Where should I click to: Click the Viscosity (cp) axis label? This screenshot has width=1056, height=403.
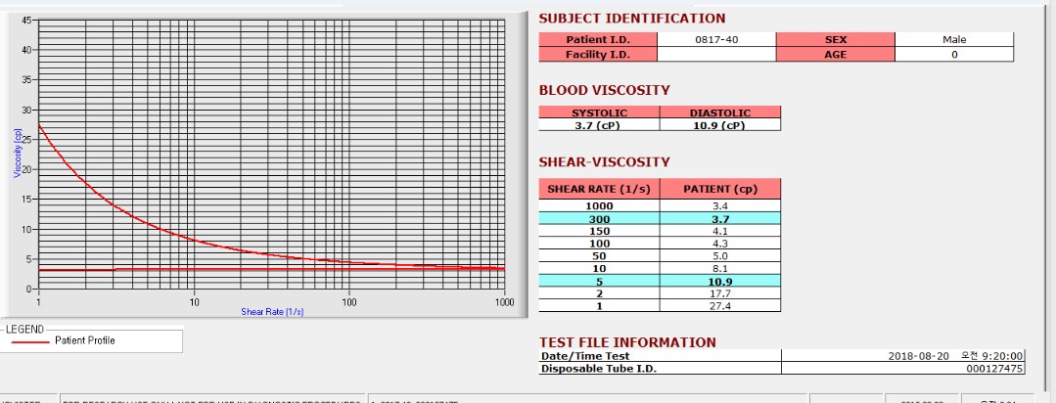pyautogui.click(x=19, y=153)
